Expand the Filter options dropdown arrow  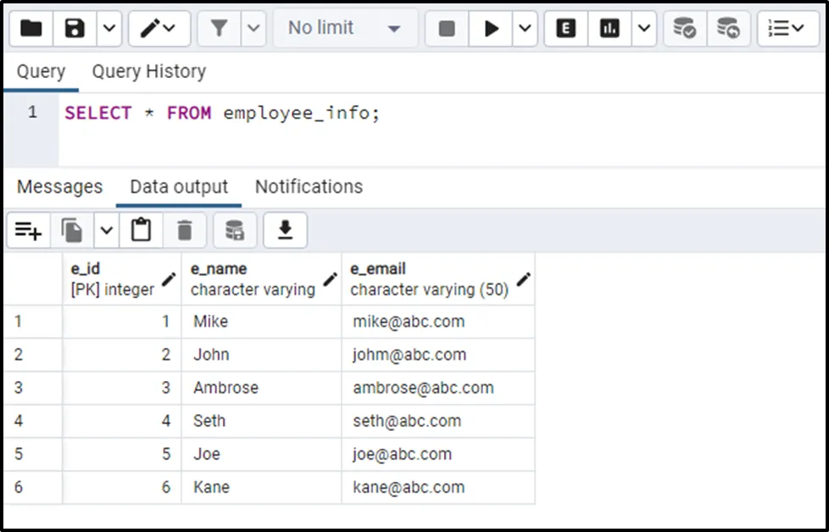[x=253, y=29]
